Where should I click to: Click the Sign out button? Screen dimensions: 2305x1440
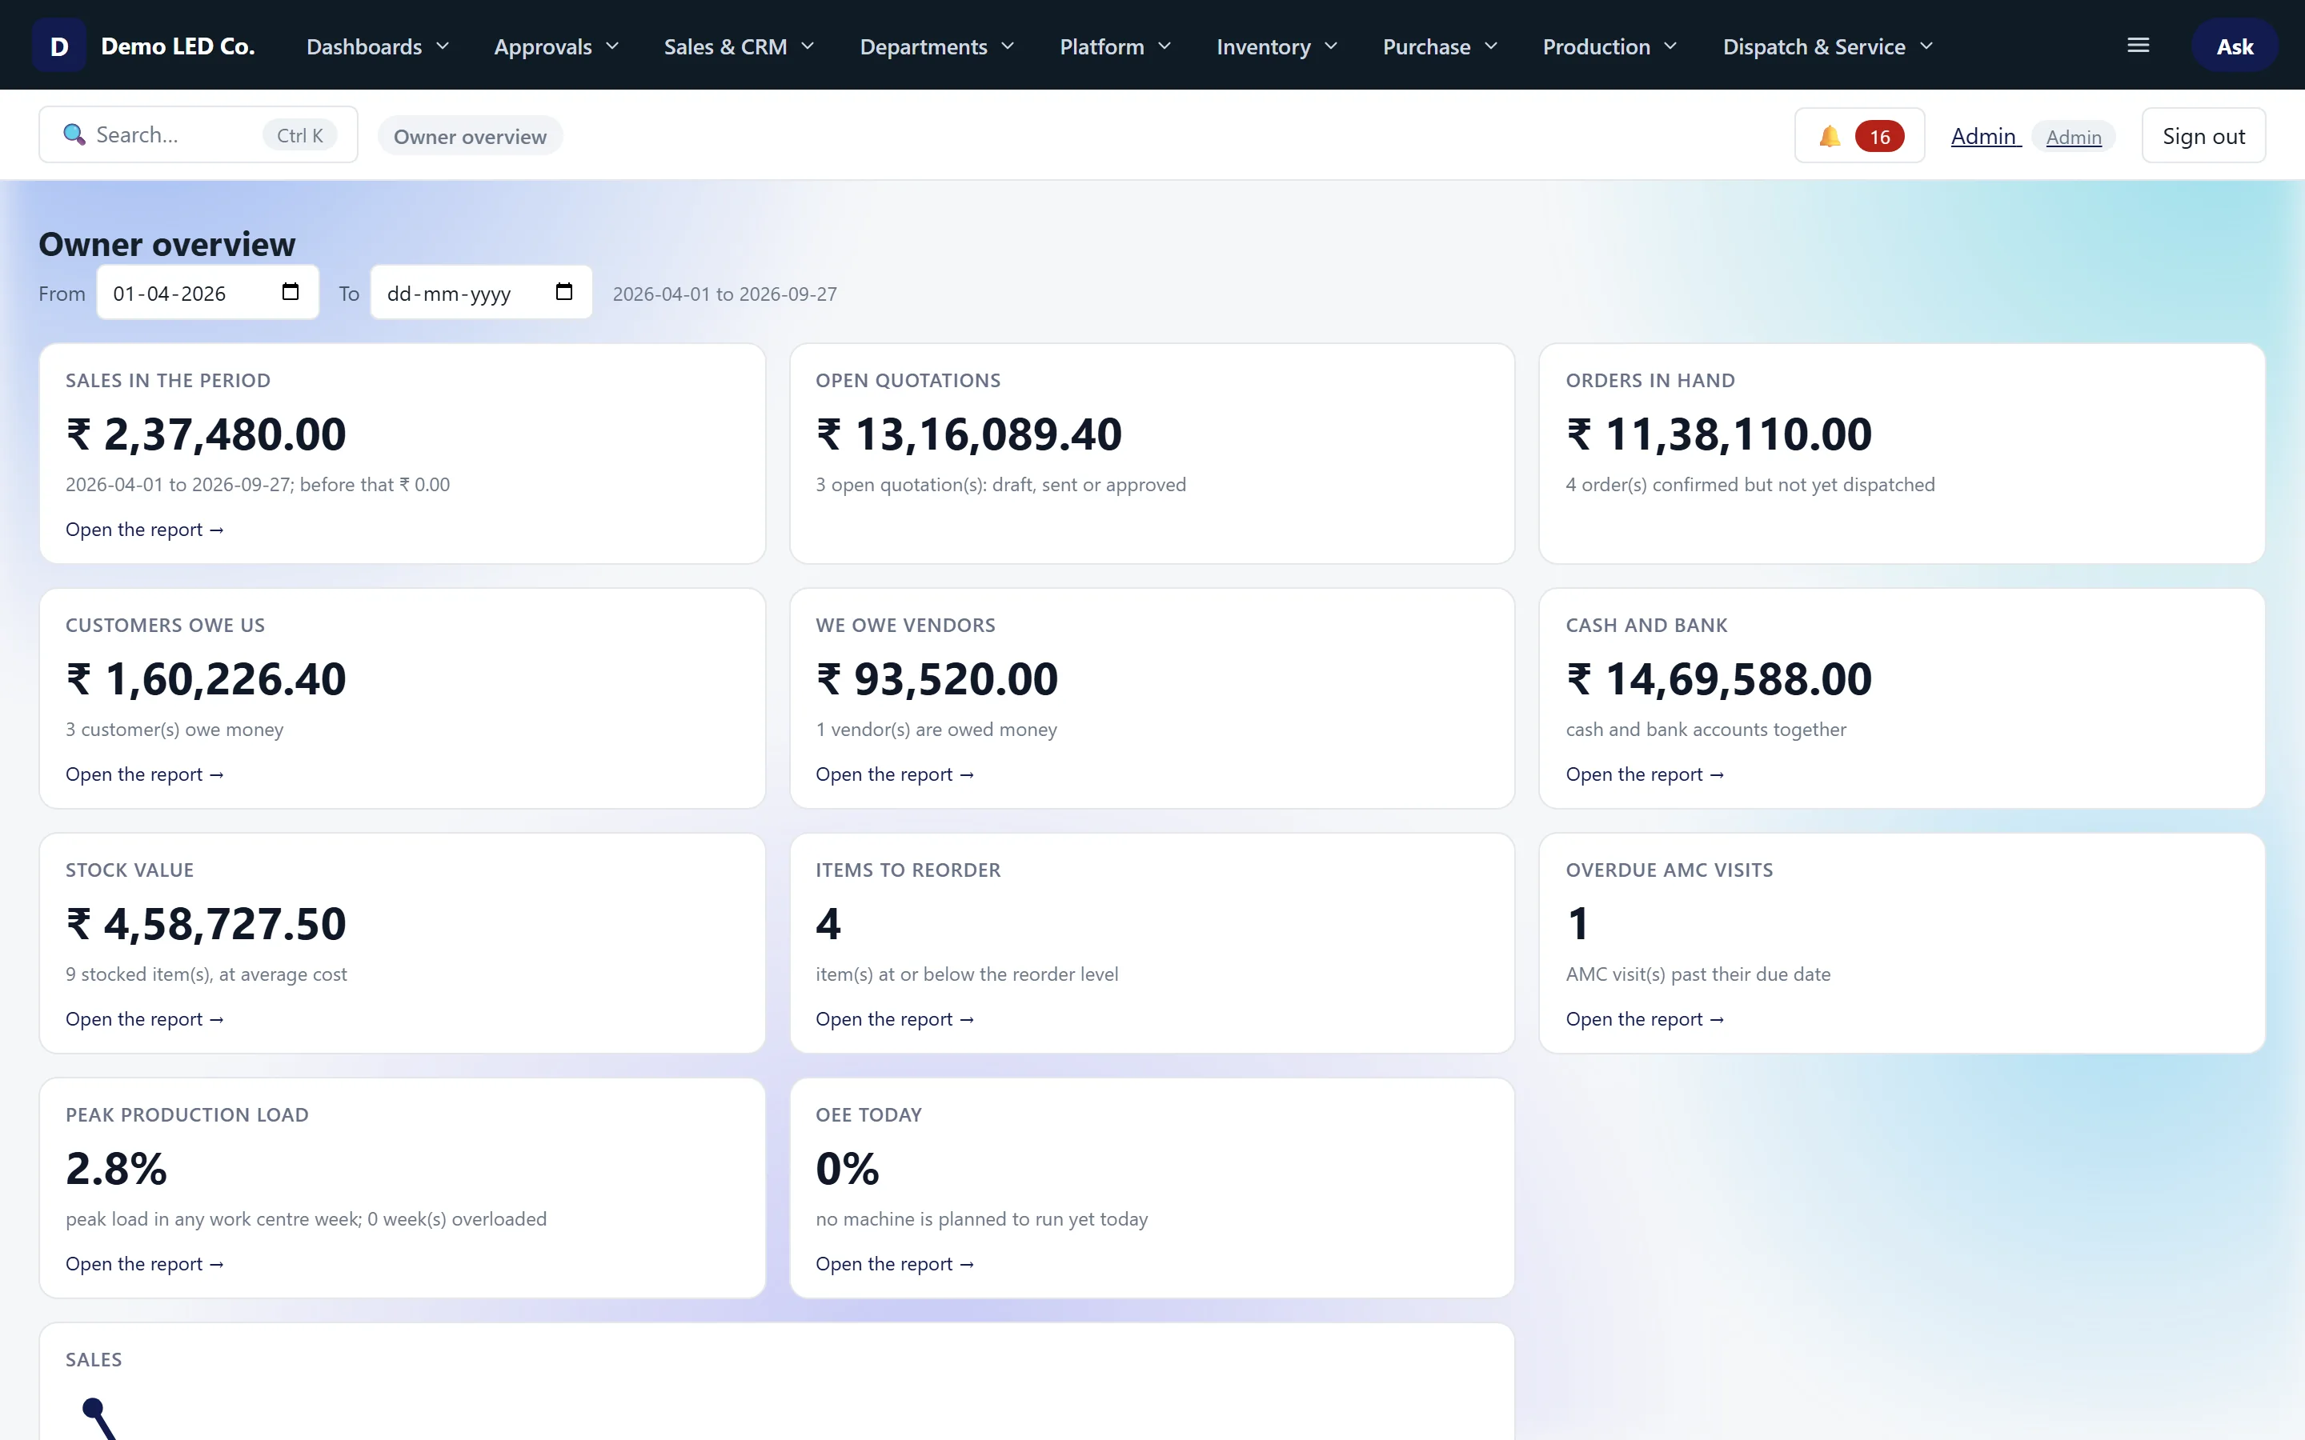point(2203,136)
